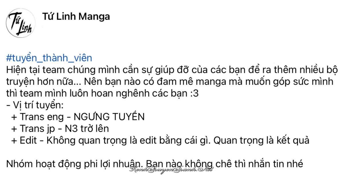Click the line starting 'Hiện tại team'
Viewport: 344px width, 179px height.
[x=172, y=70]
